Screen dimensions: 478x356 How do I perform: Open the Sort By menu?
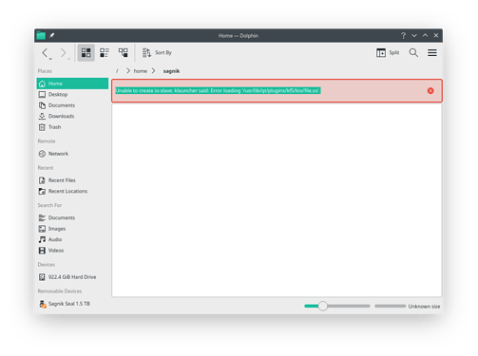(157, 52)
